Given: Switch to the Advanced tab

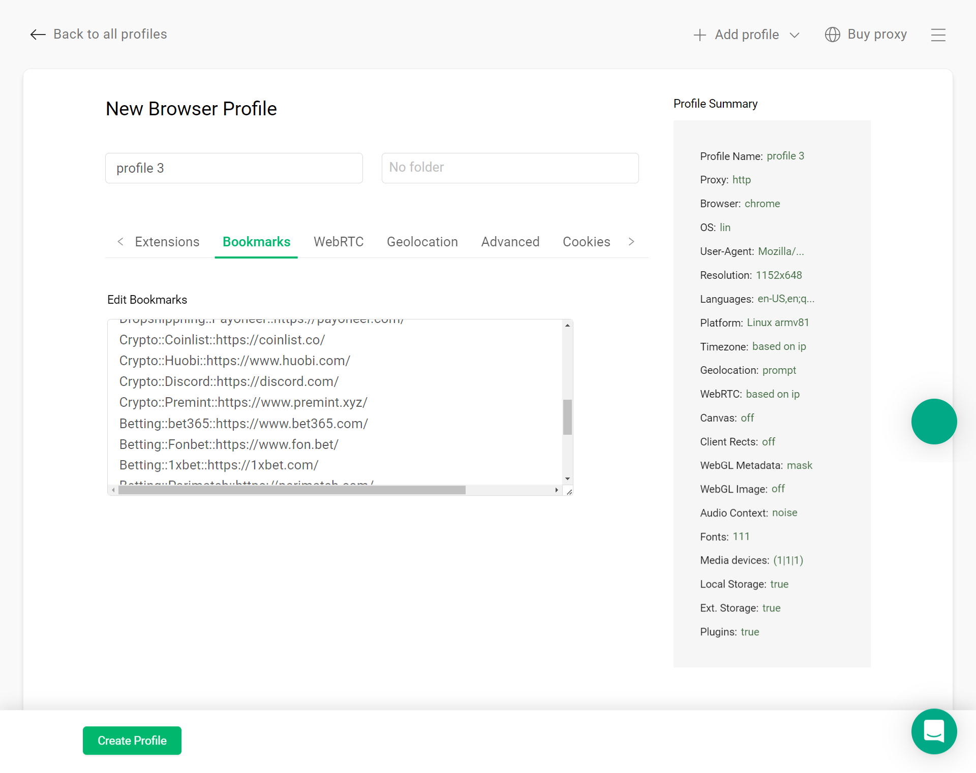Looking at the screenshot, I should tap(510, 242).
